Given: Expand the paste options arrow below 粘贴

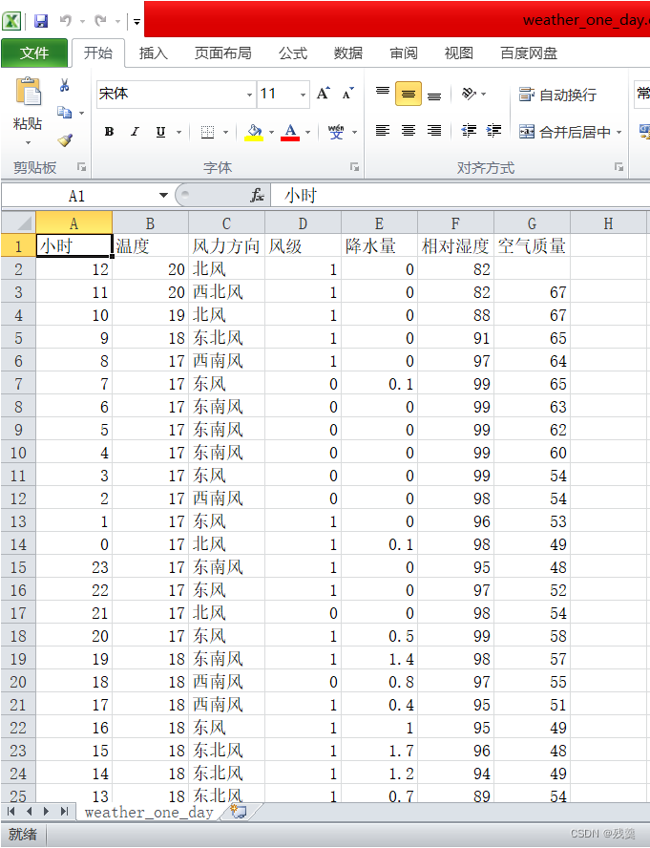Looking at the screenshot, I should pos(28,143).
